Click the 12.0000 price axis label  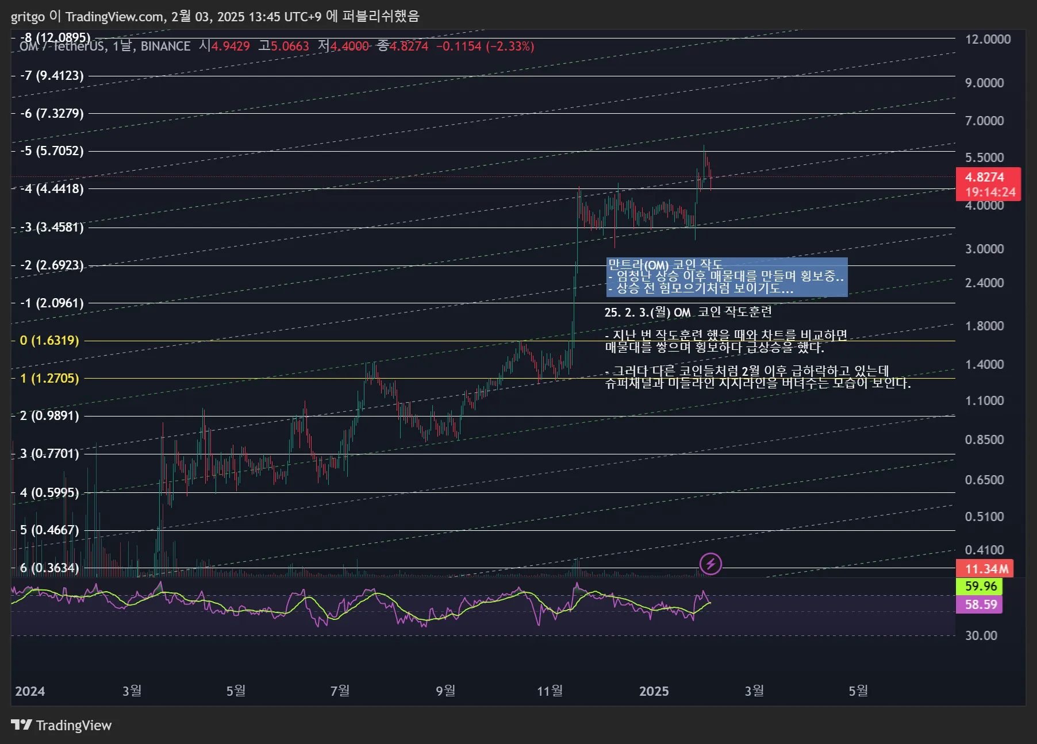pos(988,39)
